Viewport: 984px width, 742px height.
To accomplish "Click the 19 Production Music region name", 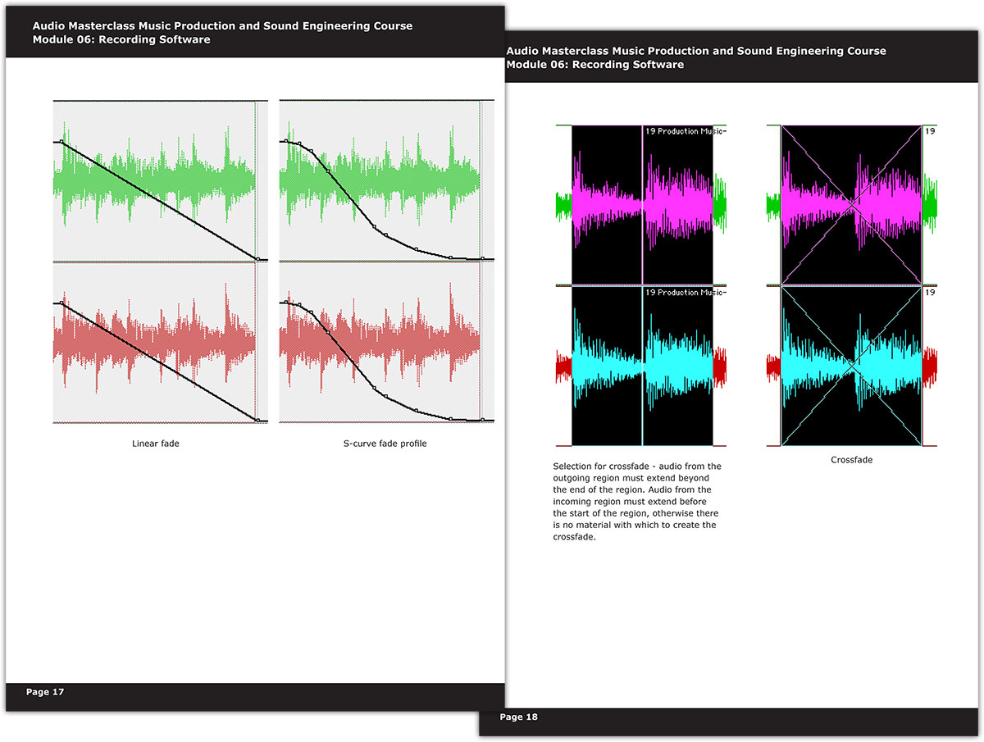I will (685, 130).
